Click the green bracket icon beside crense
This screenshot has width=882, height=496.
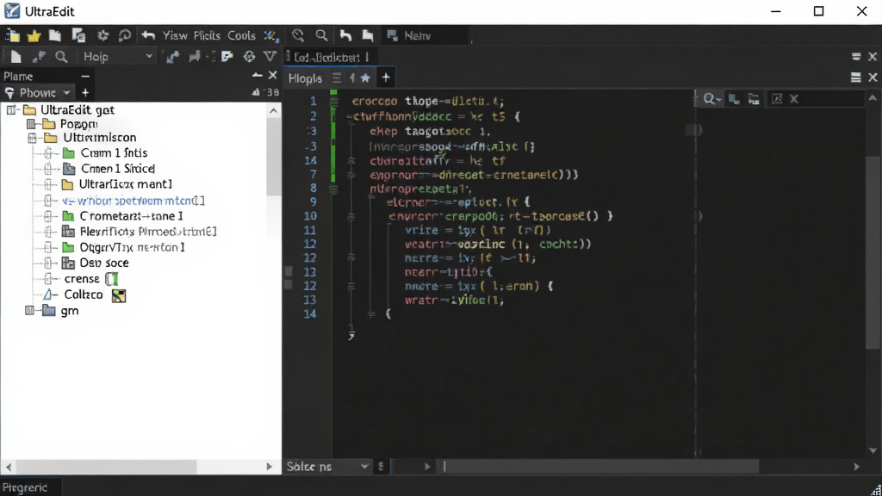point(112,279)
